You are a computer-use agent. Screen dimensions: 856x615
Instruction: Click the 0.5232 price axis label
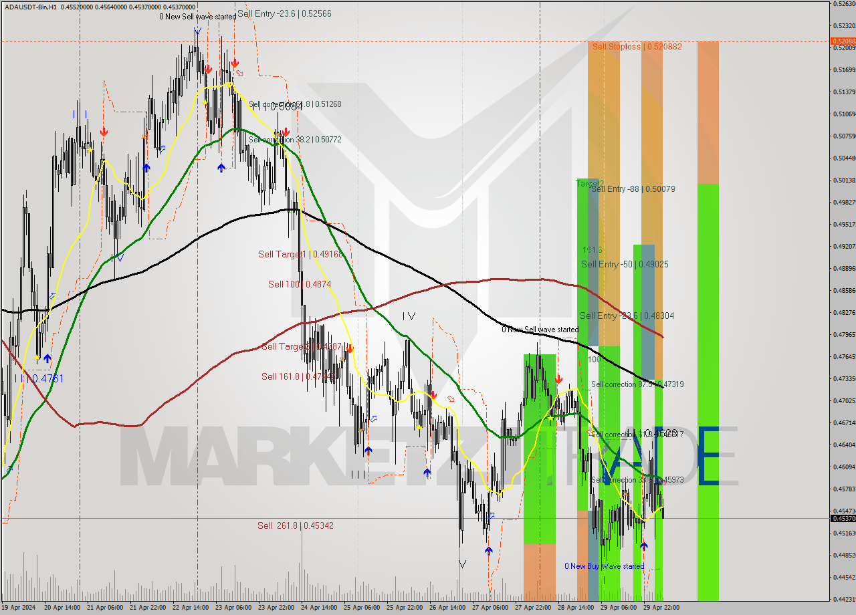tap(845, 25)
